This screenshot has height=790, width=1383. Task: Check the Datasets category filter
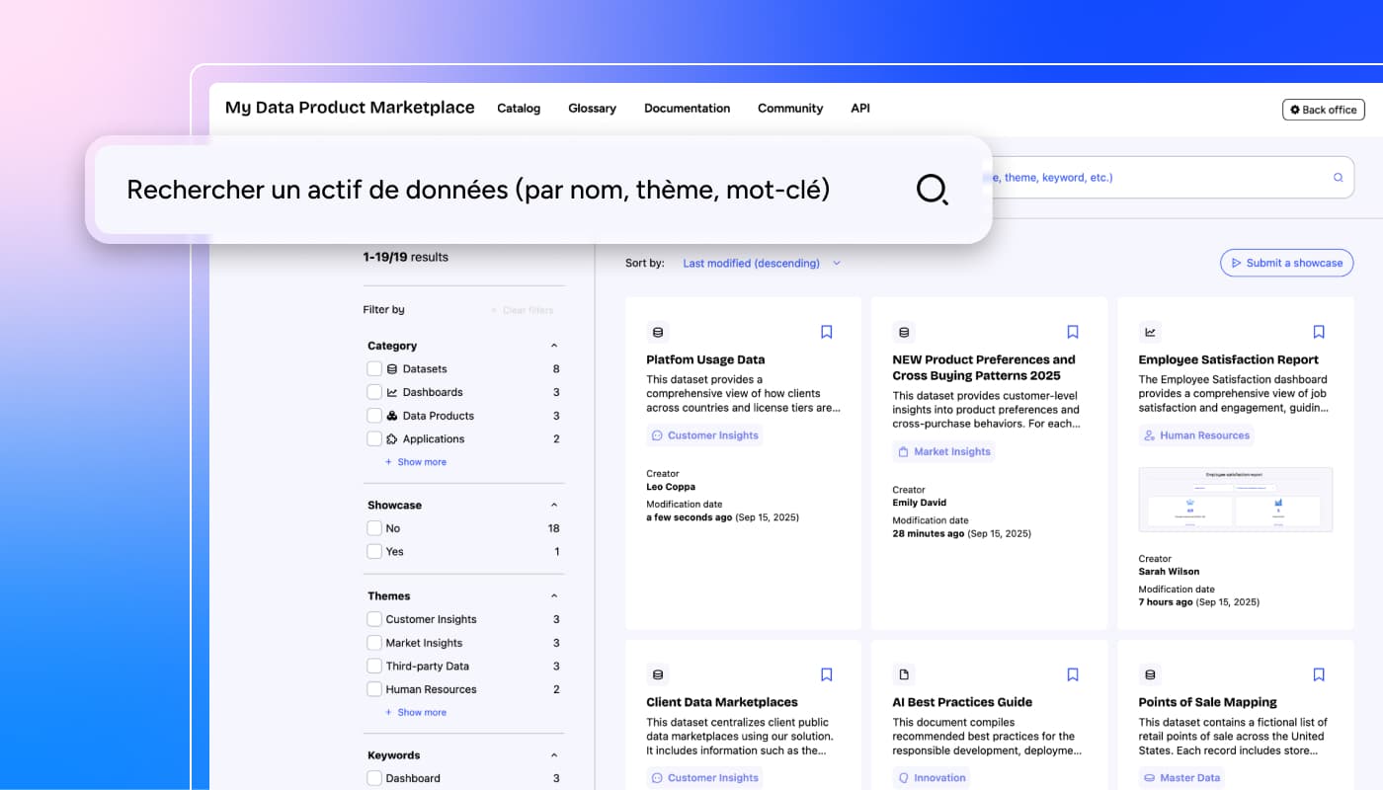coord(374,368)
